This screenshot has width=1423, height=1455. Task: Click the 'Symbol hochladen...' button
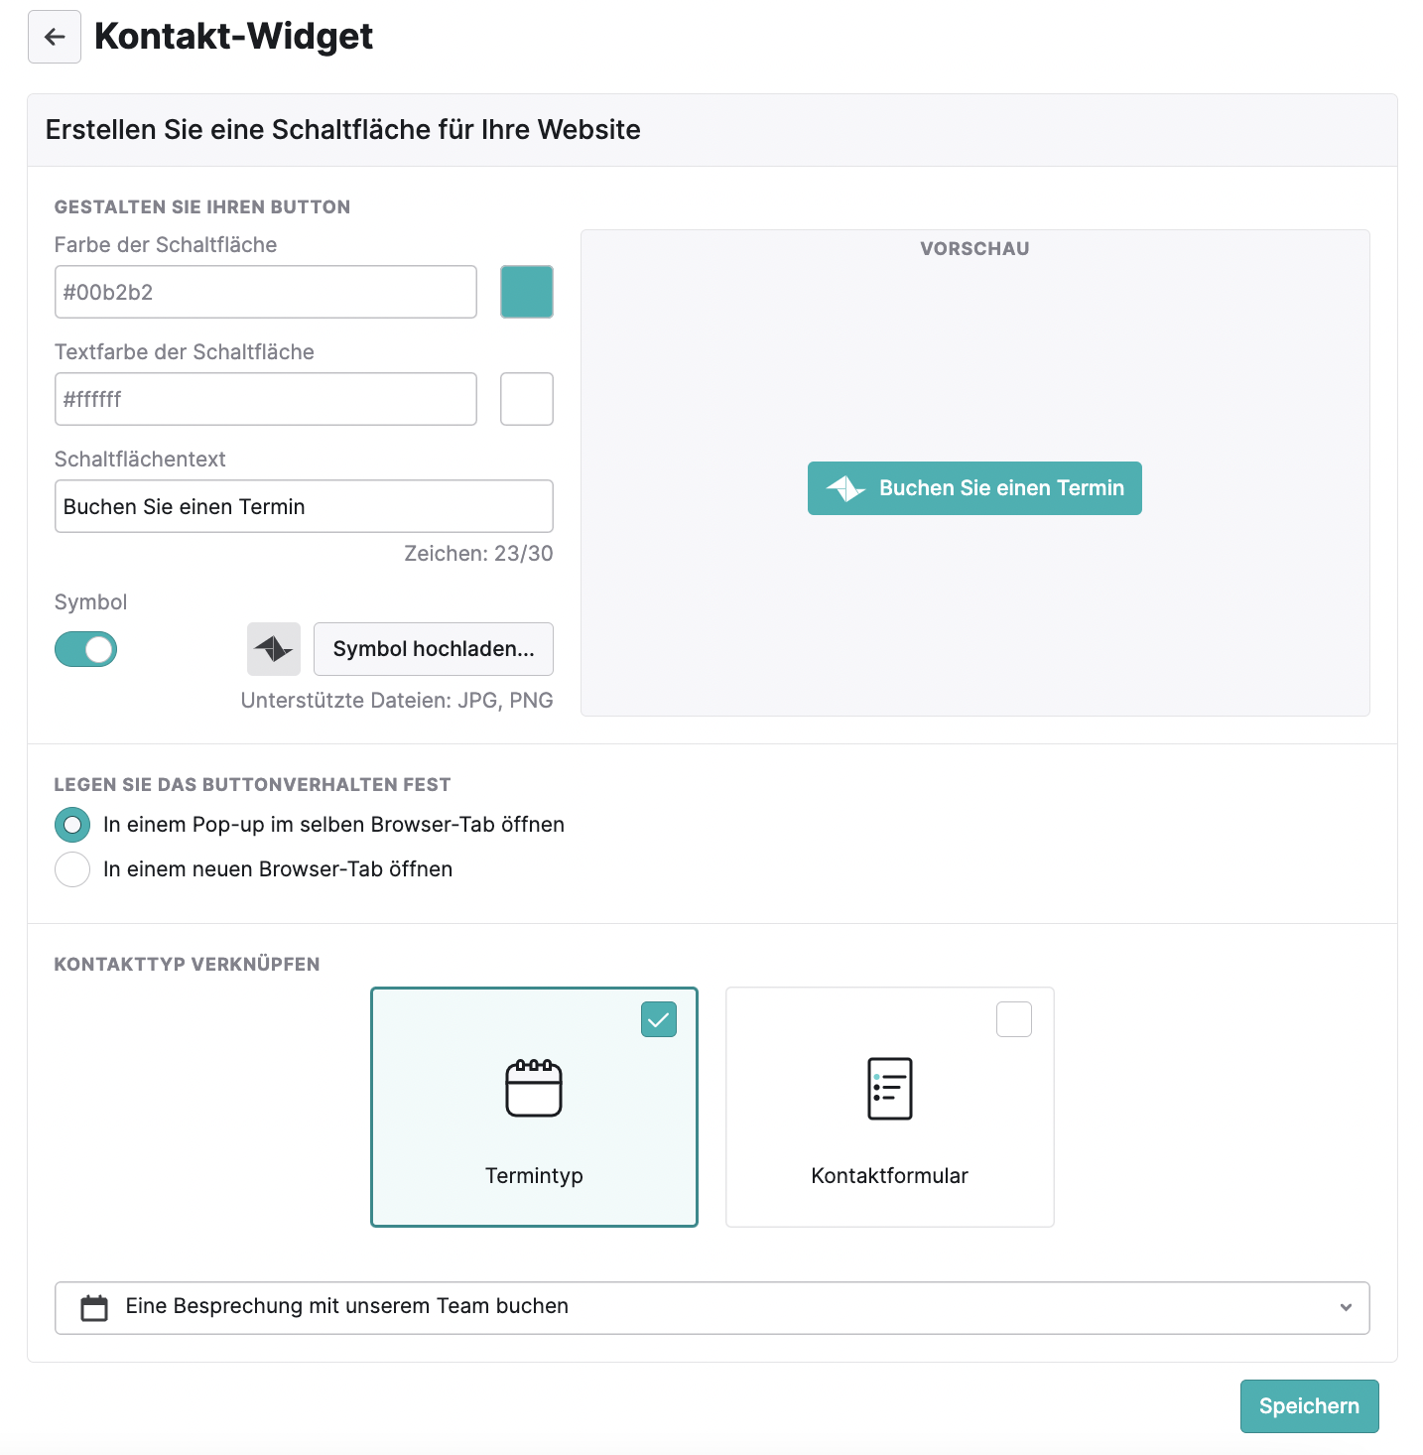(x=434, y=649)
